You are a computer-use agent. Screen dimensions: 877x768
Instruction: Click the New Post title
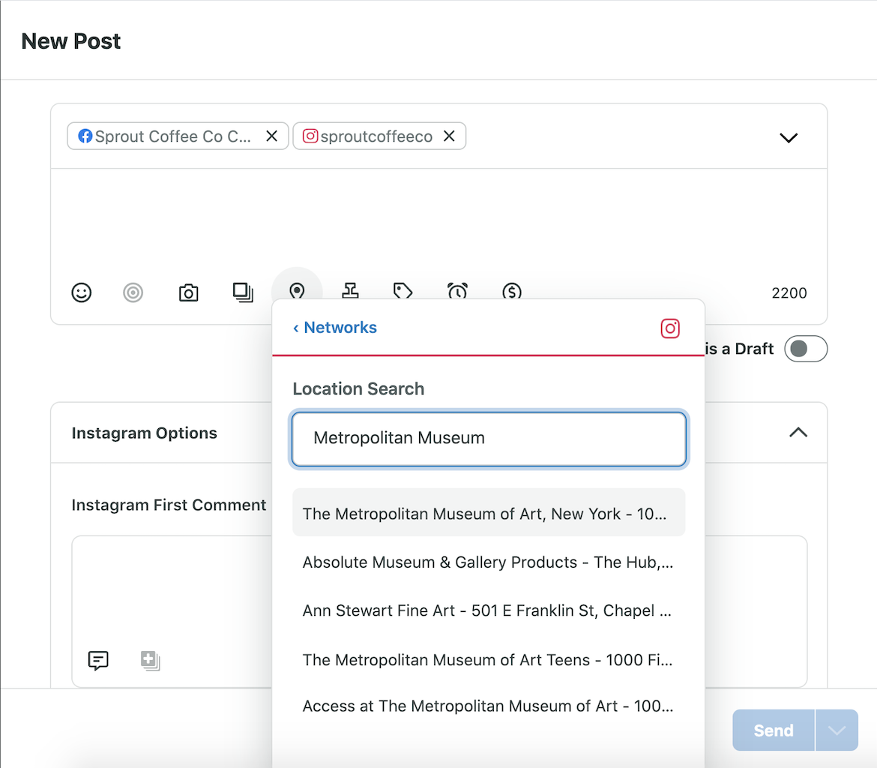71,40
